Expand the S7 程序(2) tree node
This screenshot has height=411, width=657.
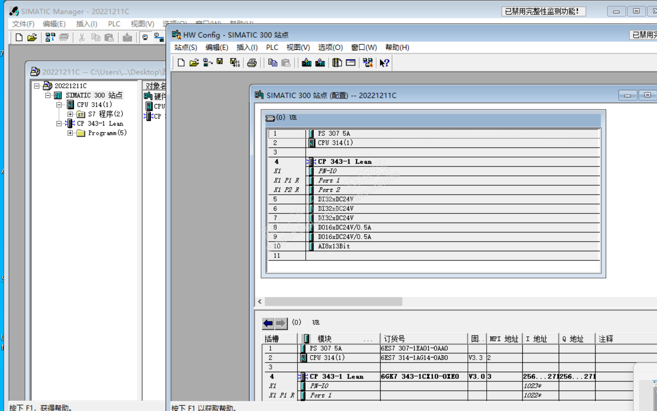(70, 114)
